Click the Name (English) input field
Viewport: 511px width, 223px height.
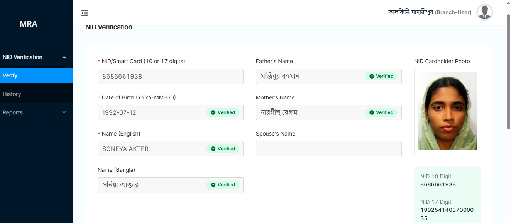pyautogui.click(x=151, y=149)
